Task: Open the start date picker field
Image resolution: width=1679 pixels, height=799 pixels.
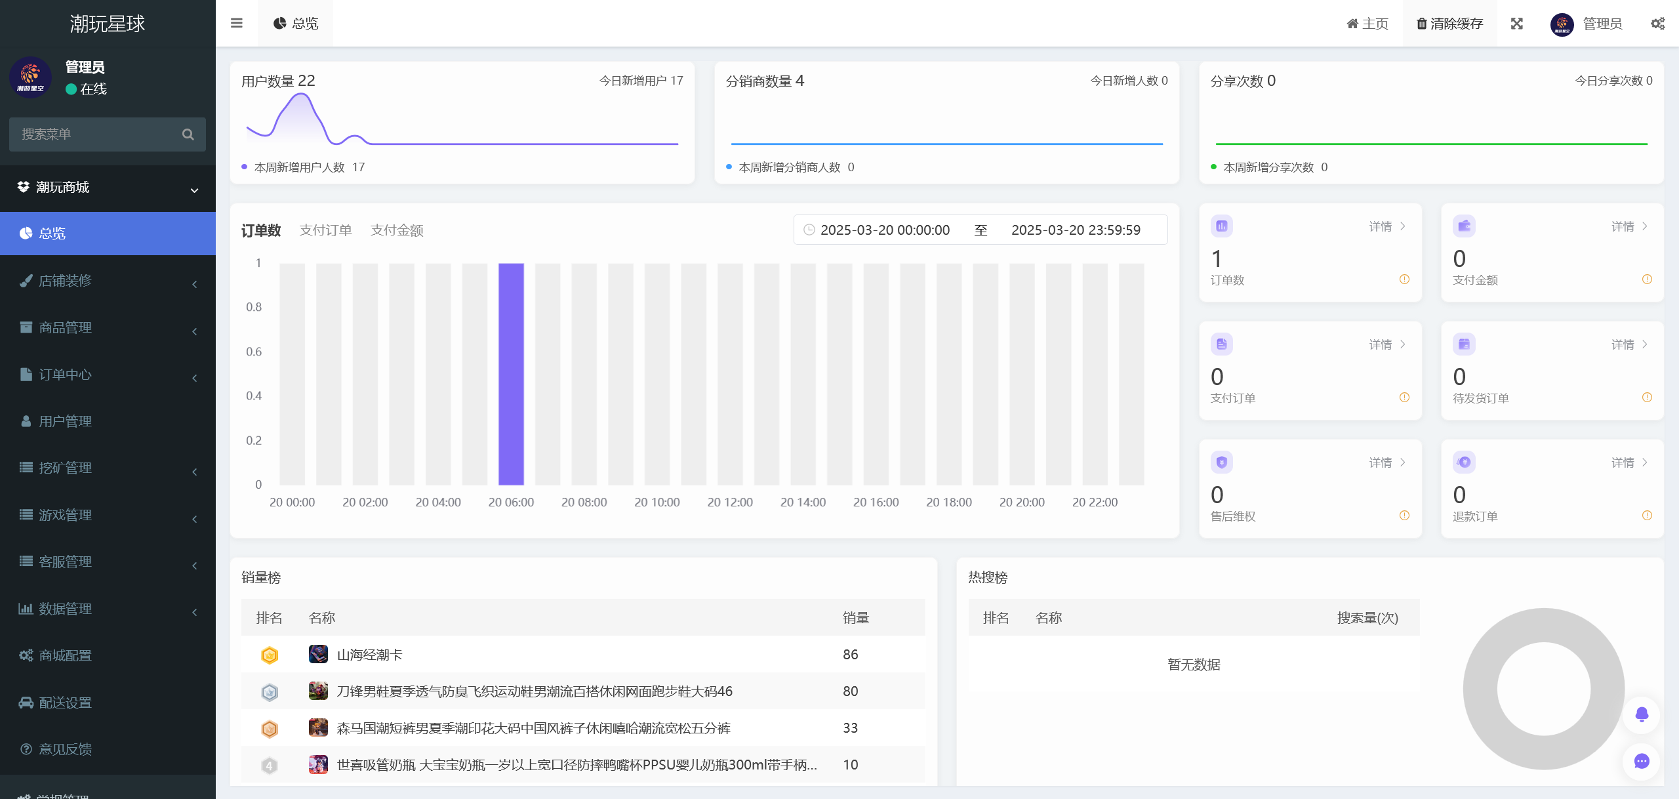Action: [x=884, y=230]
